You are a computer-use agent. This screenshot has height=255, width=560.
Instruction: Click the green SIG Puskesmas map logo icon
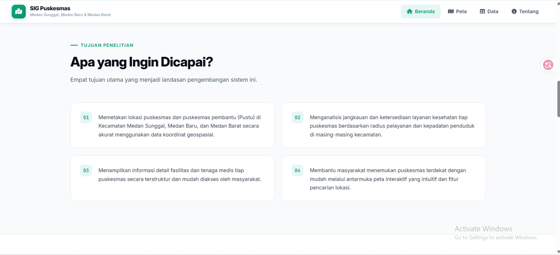(19, 11)
